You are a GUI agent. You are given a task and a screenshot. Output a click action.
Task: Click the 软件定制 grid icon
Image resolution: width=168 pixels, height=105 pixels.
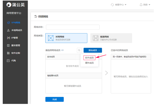8,53
